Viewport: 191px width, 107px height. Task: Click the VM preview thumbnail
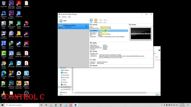[141, 34]
